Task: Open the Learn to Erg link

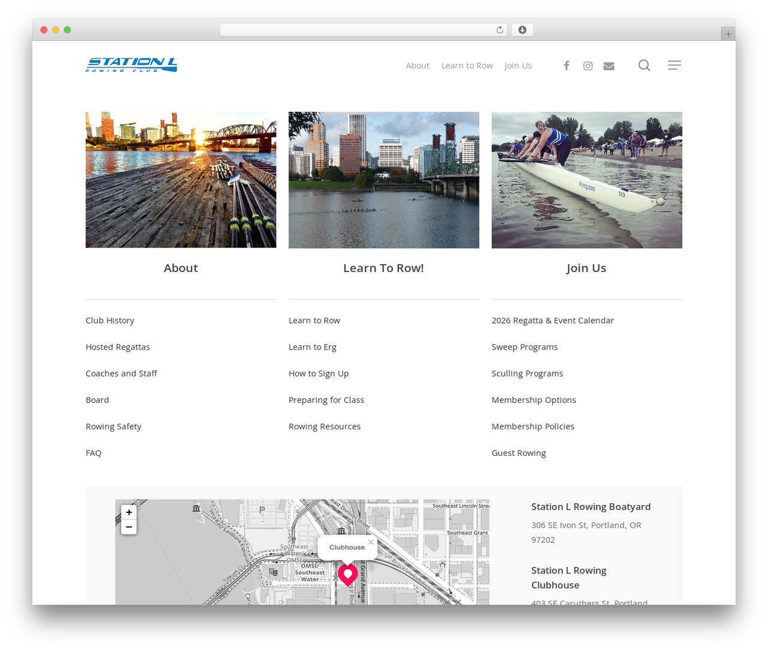Action: [x=313, y=347]
